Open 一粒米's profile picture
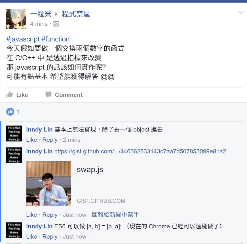This screenshot has height=244, width=247. click(x=16, y=19)
